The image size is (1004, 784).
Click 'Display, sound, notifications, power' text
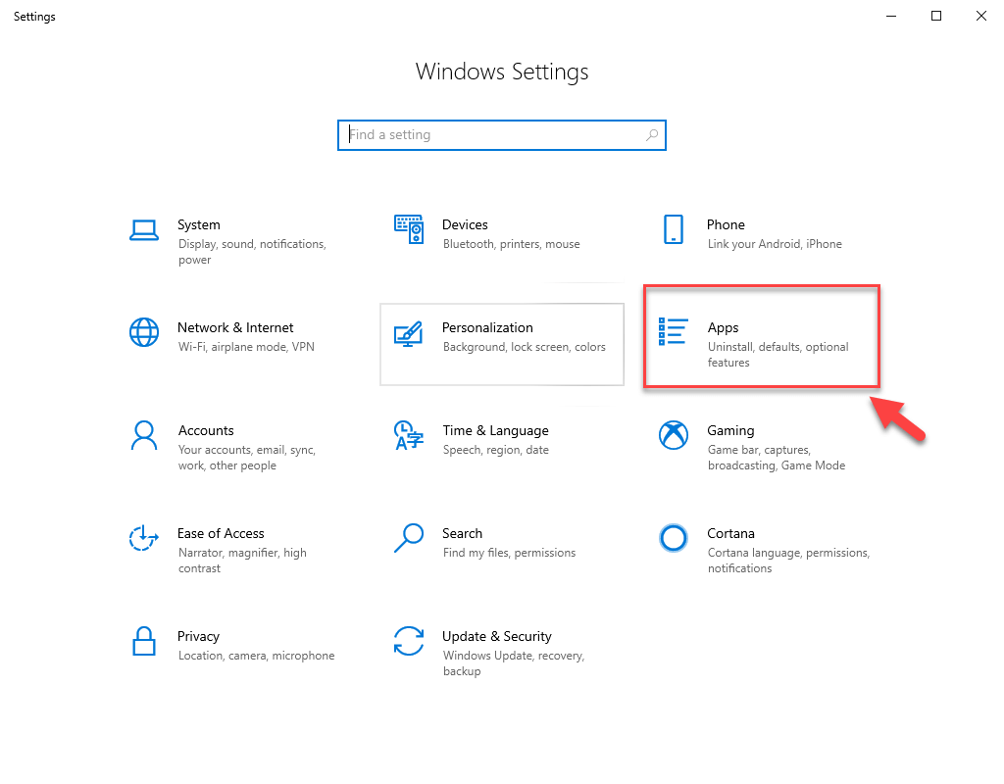tap(252, 252)
